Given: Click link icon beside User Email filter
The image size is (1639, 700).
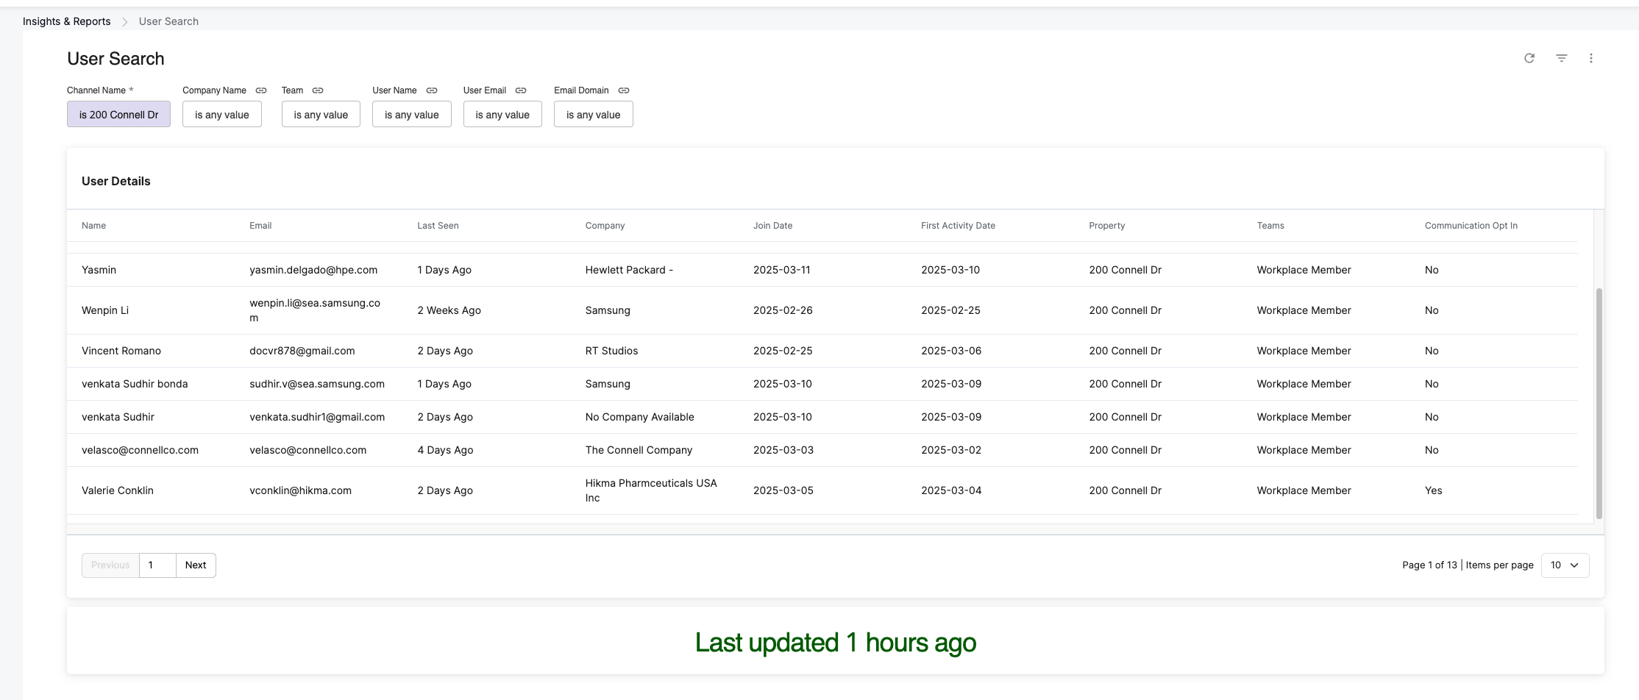Looking at the screenshot, I should pyautogui.click(x=521, y=90).
